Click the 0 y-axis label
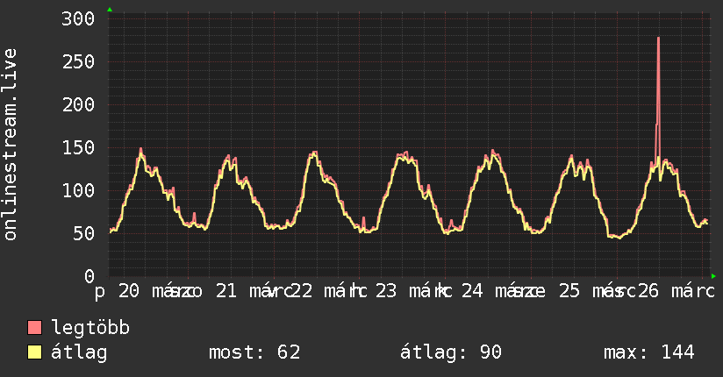Image resolution: width=723 pixels, height=377 pixels. point(89,276)
